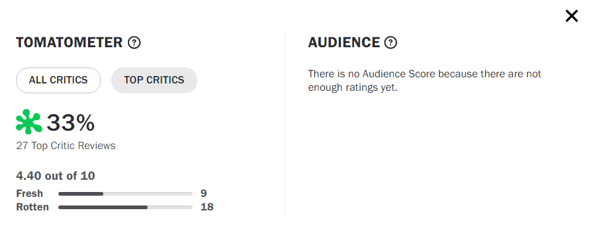Viewport: 591px width, 246px height.
Task: Click the vertical divider between panels
Action: (285, 123)
